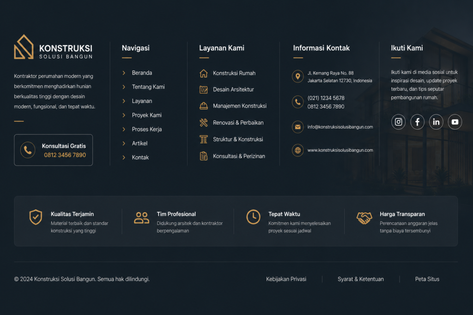473x315 pixels.
Task: Click the shield check icon for Kualitas Terjamin
Action: pos(36,217)
